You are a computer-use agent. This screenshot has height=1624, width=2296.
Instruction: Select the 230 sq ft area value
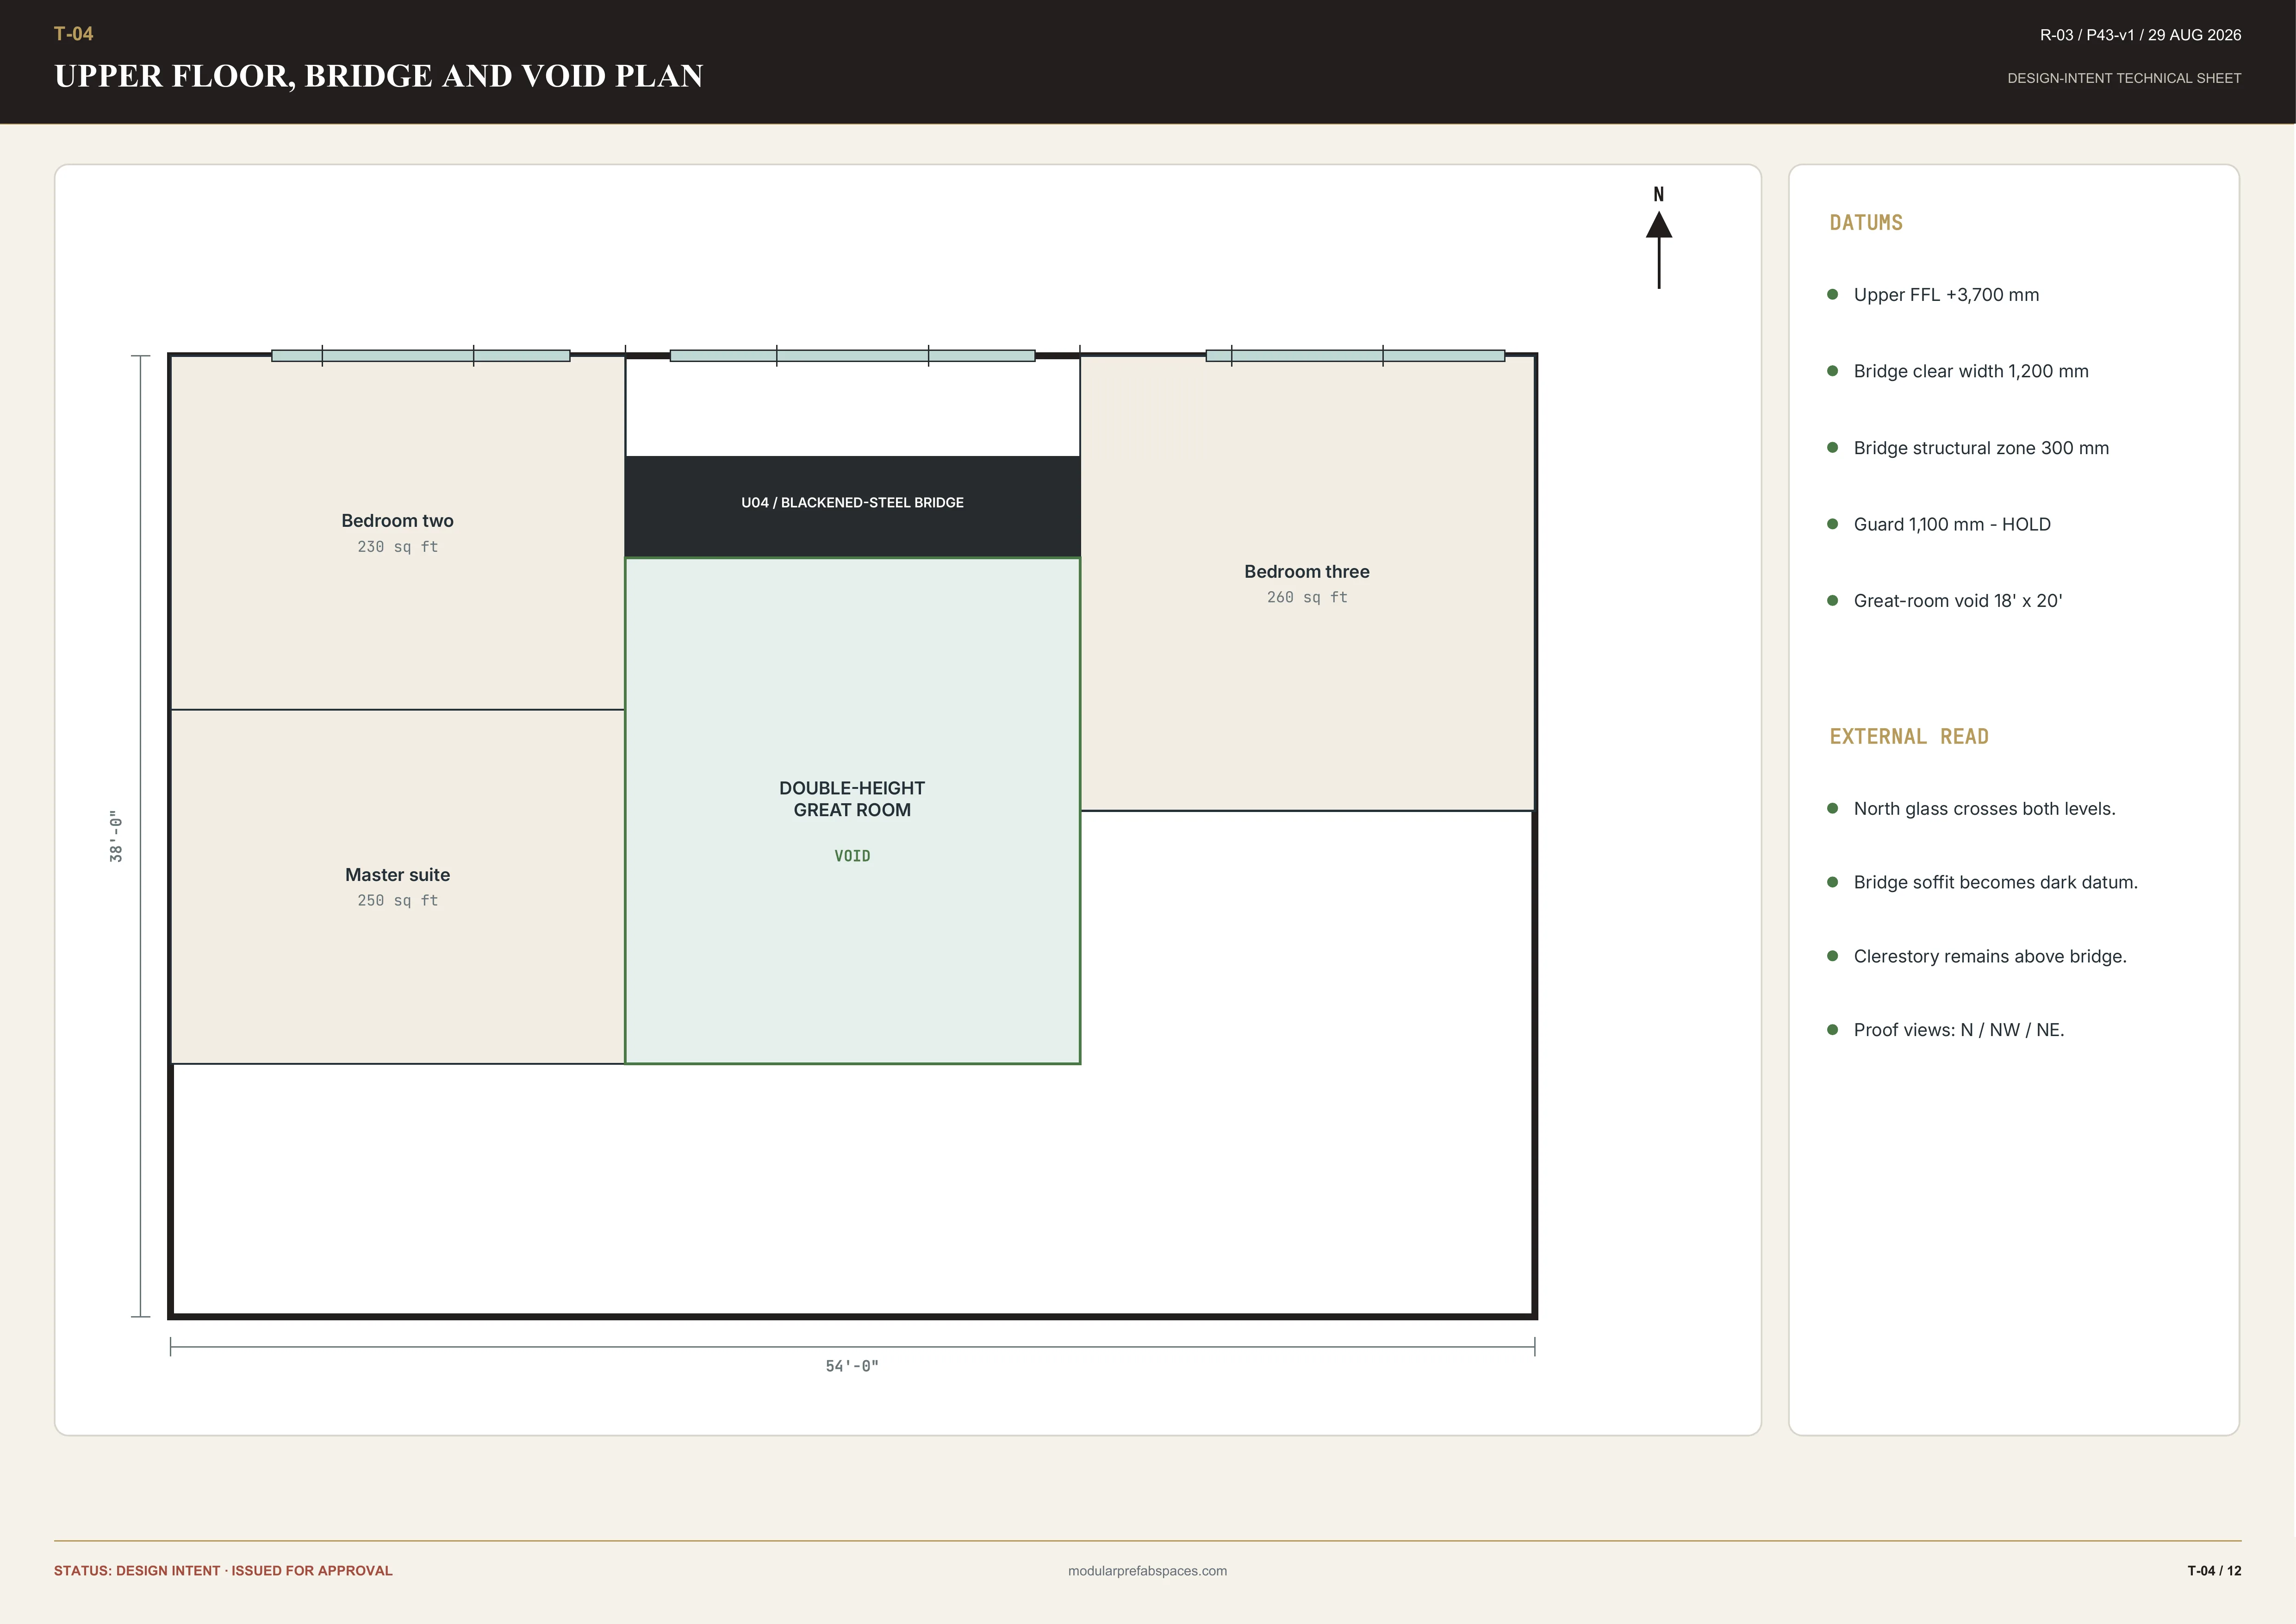click(397, 547)
